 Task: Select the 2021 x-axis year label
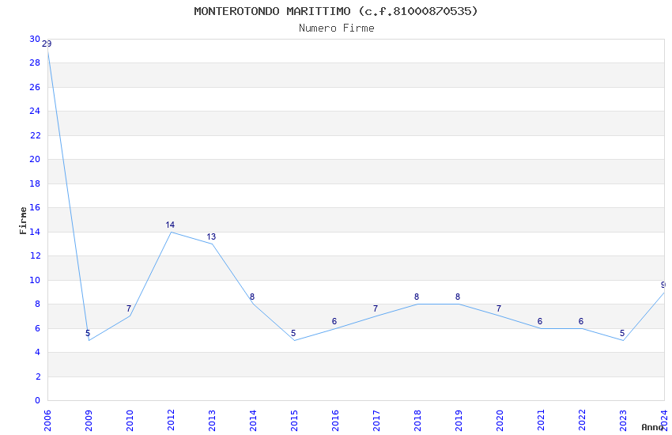[x=541, y=421]
